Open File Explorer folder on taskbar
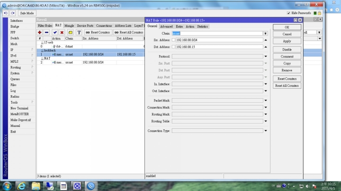 [36, 186]
